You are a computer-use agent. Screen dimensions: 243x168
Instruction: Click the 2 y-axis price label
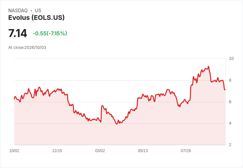(230, 145)
